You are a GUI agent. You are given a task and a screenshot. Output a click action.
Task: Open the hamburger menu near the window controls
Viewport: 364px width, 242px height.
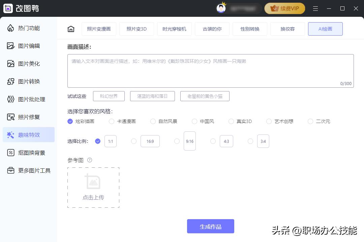[x=315, y=8]
